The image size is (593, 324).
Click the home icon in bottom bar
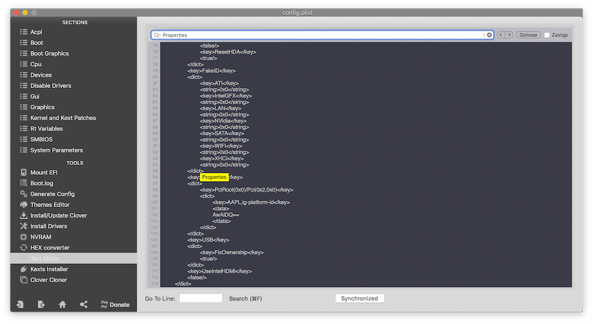(63, 304)
